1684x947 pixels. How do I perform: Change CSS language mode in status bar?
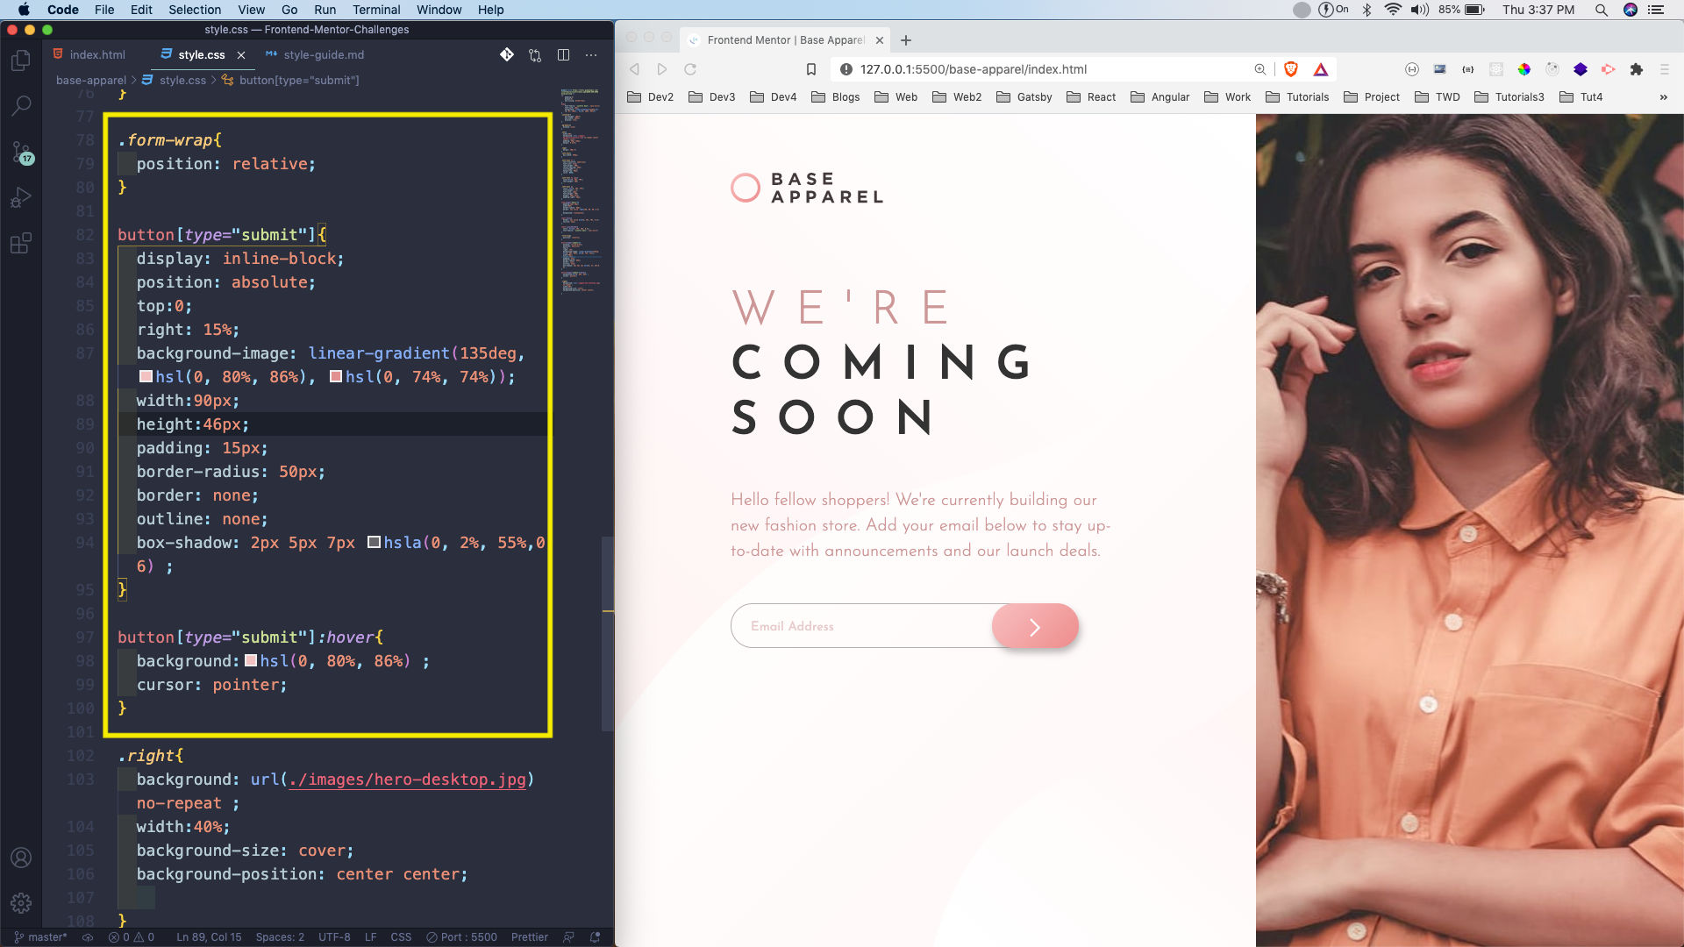(401, 936)
